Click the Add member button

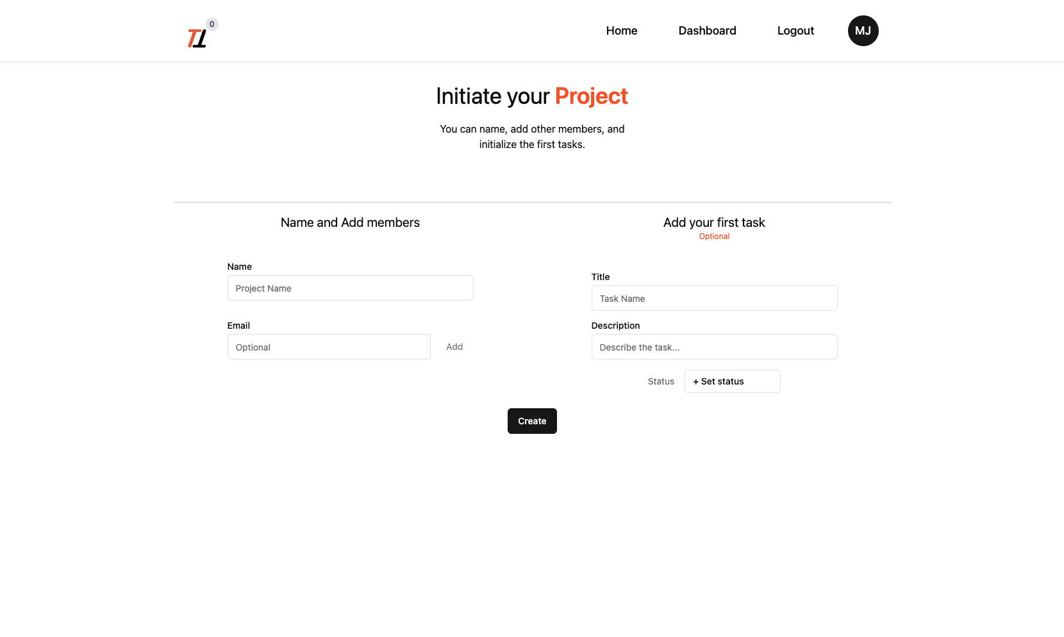[454, 347]
